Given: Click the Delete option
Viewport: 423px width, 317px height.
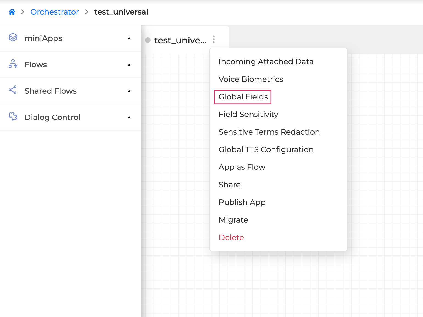Looking at the screenshot, I should click(231, 237).
